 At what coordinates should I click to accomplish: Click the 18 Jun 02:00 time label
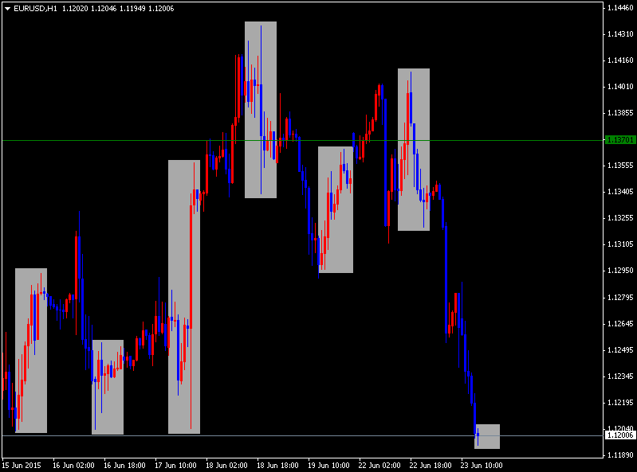(x=226, y=465)
